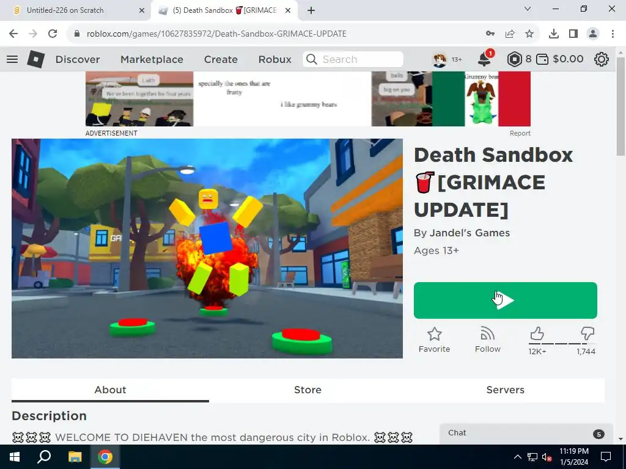
Task: Click the like/dislike ratio bar
Action: tap(562, 344)
